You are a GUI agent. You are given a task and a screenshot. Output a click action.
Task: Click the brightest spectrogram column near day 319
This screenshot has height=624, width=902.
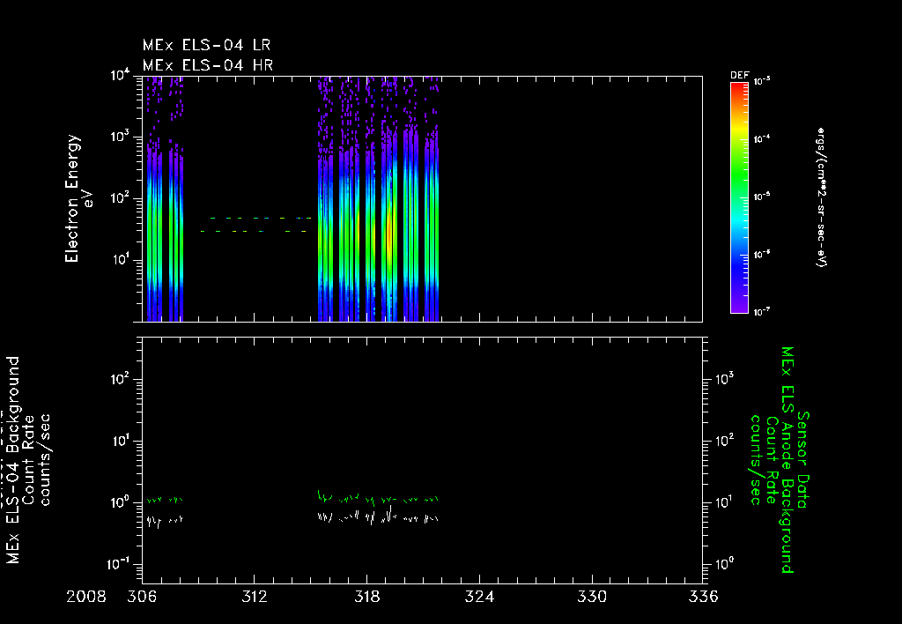click(389, 230)
